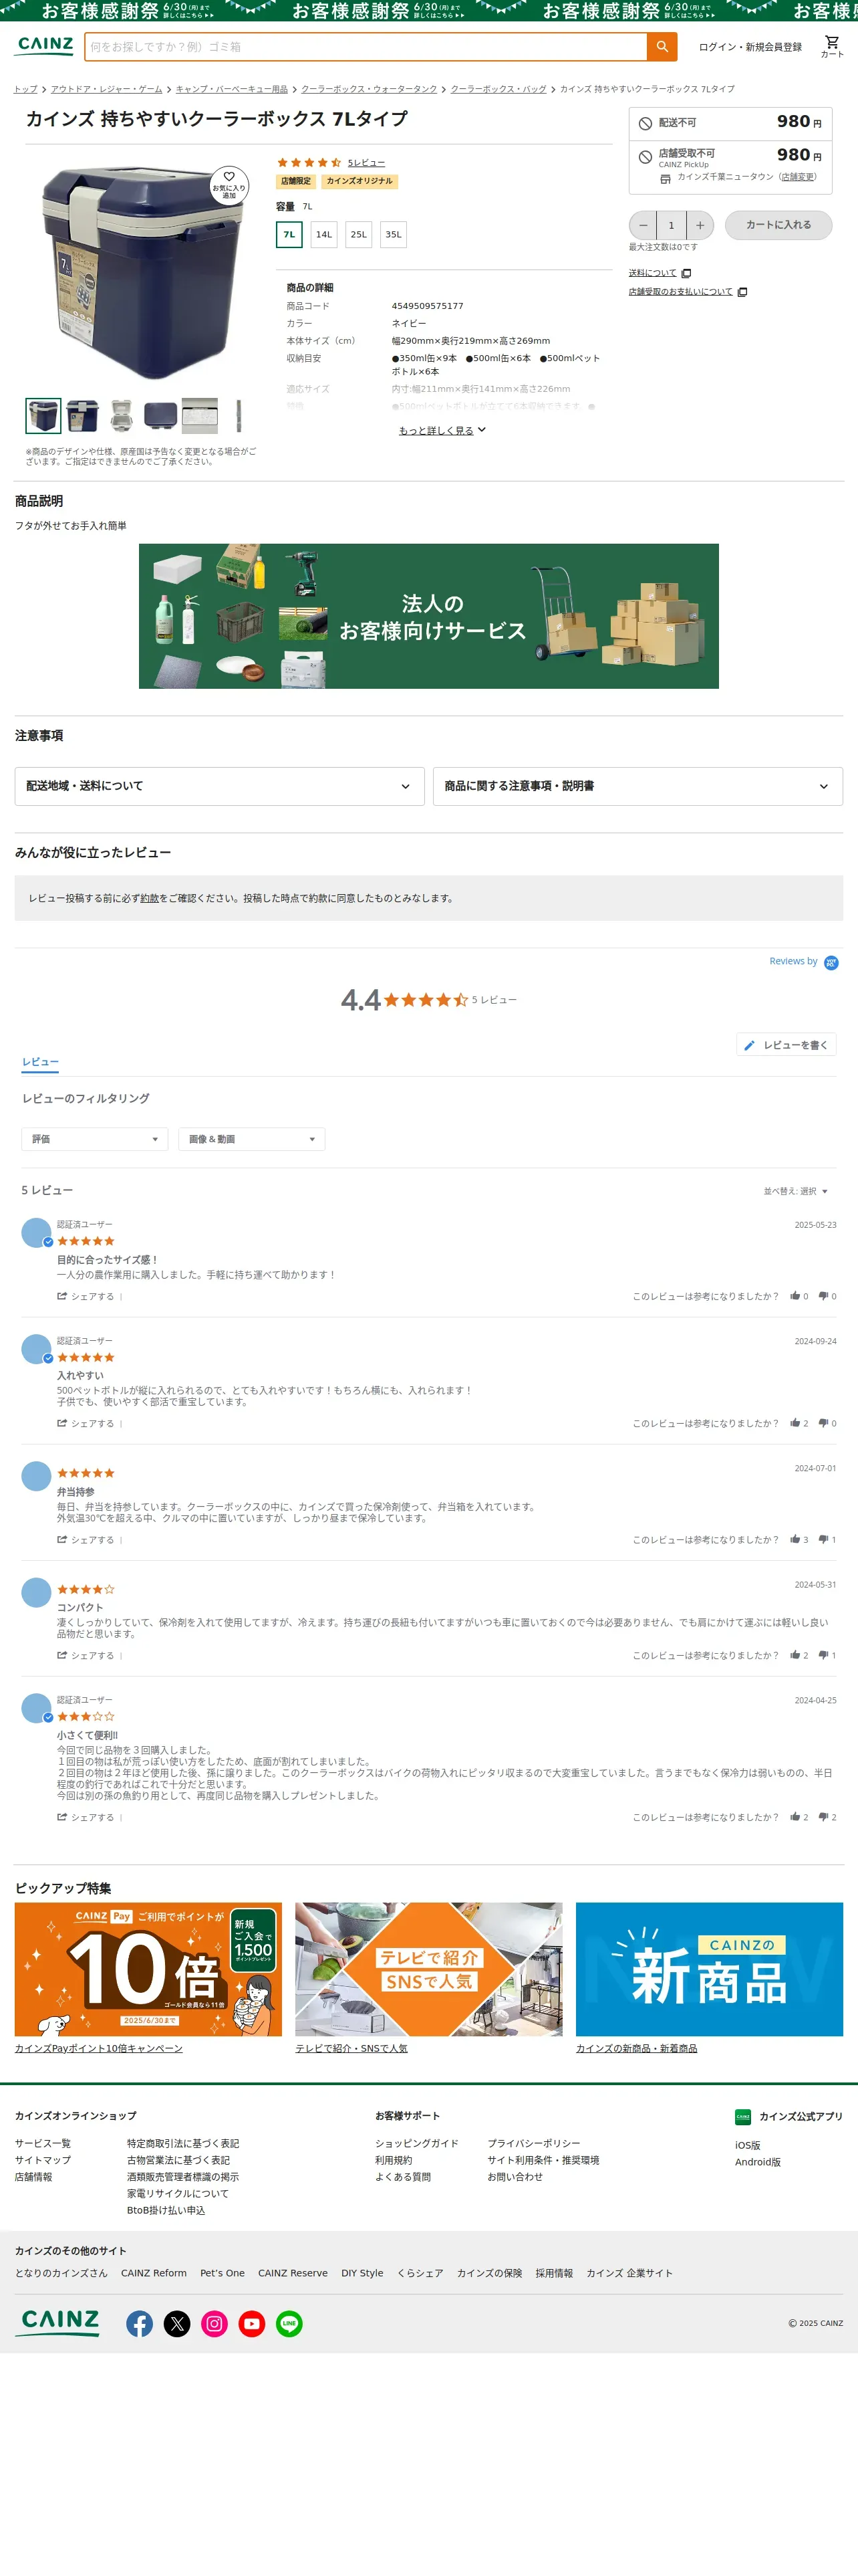Image resolution: width=858 pixels, height=2576 pixels.
Task: Go to トップ breadcrumb
Action: 26,89
